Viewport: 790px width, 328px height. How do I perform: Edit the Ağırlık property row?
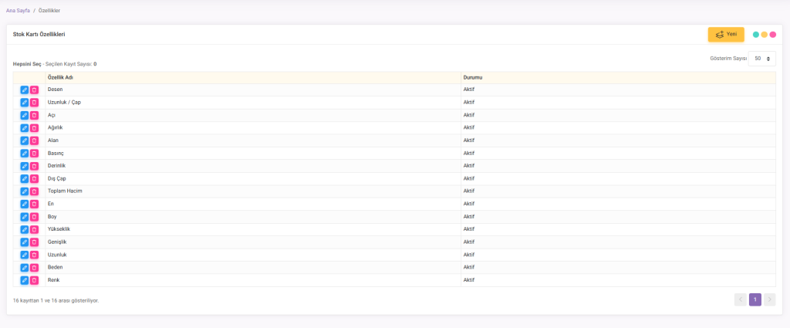click(25, 128)
